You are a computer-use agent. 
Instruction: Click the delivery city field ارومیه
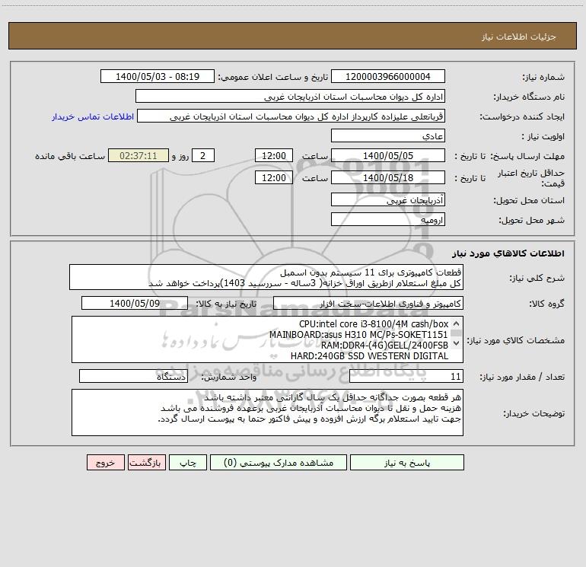[x=388, y=220]
